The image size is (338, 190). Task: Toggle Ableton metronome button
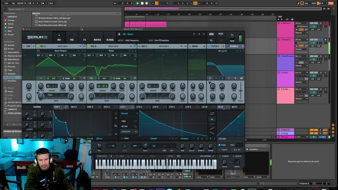[43, 3]
